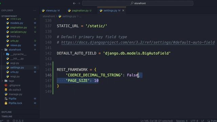Click the models.py Python icon
Screen dimensions: 217x122
(x=7, y=23)
